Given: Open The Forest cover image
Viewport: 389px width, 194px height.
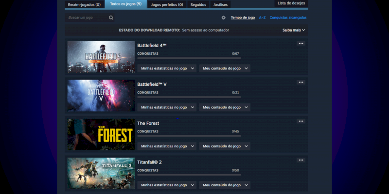Looking at the screenshot, I should point(101,134).
